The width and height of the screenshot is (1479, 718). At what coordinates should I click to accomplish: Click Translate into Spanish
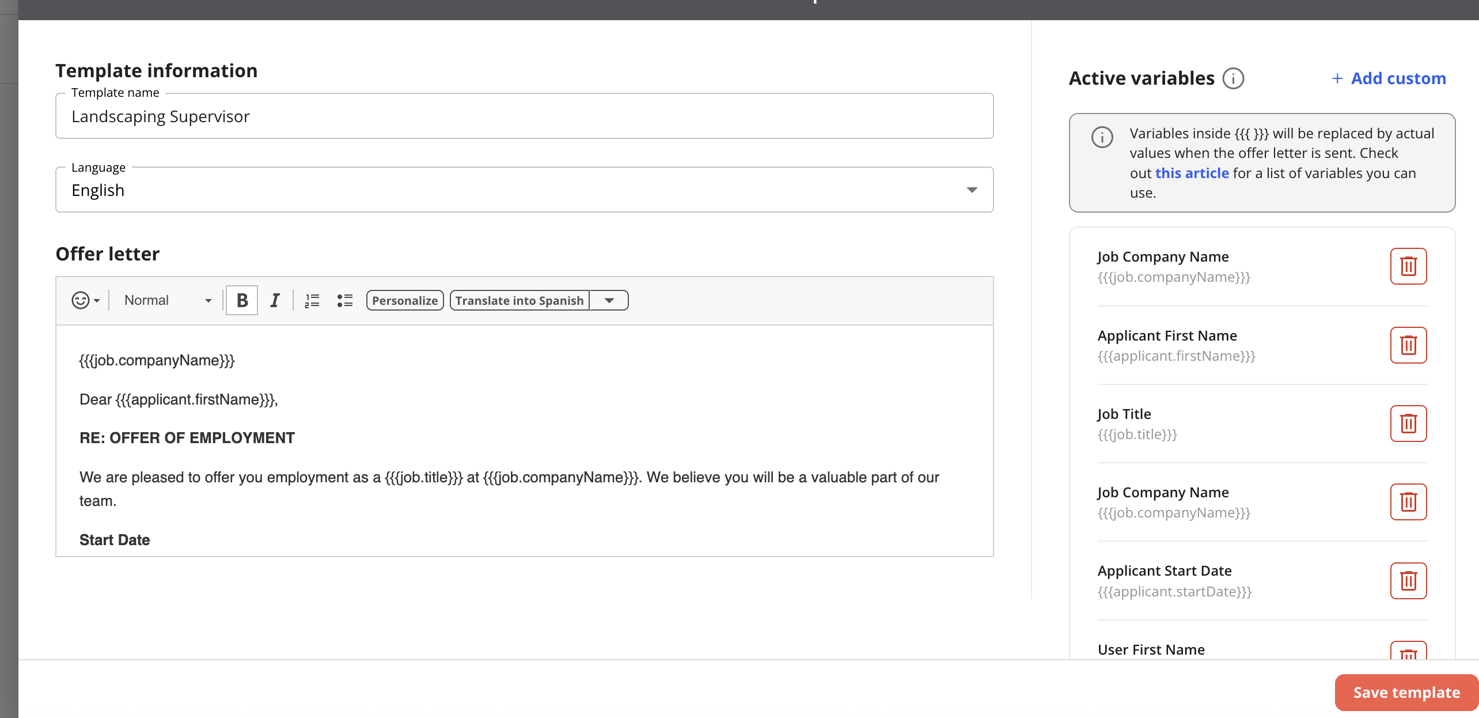click(519, 300)
